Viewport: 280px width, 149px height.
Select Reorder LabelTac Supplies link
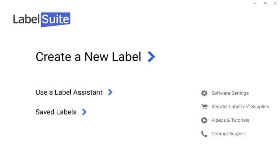coord(240,107)
